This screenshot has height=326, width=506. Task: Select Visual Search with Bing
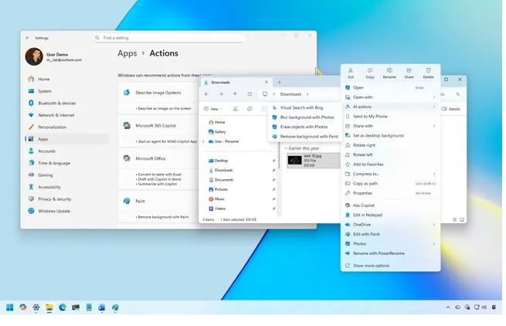click(x=304, y=108)
